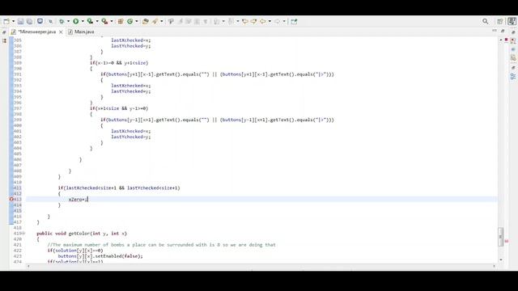Maximize the editor area
Screen dimensions: 518x291
coord(503,31)
